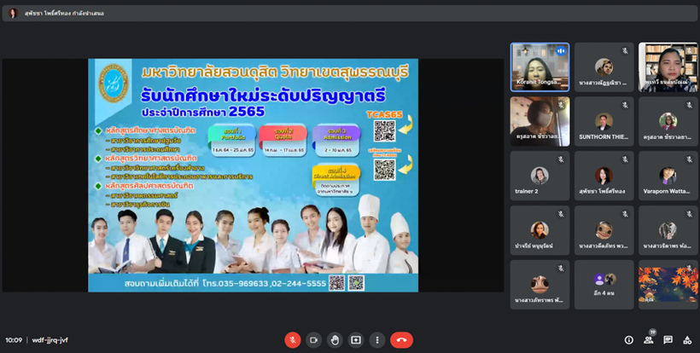
Task: Click the SUNTHORN avatar picture
Action: (604, 121)
